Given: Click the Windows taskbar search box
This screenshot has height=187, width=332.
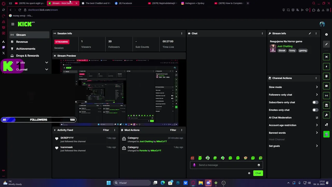Looking at the screenshot, I should click(x=132, y=183).
